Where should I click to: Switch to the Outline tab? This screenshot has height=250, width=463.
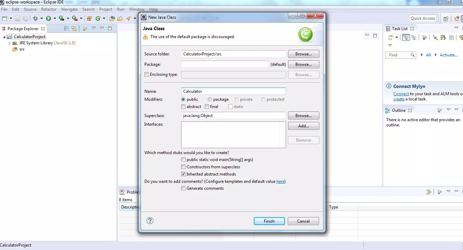(x=398, y=110)
